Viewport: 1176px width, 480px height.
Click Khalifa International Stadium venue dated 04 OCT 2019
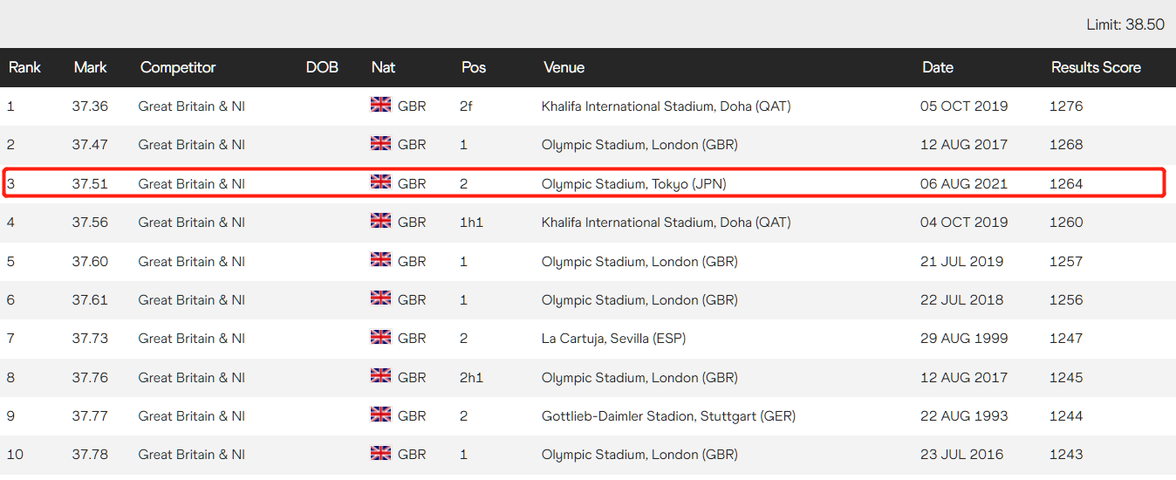tap(666, 223)
